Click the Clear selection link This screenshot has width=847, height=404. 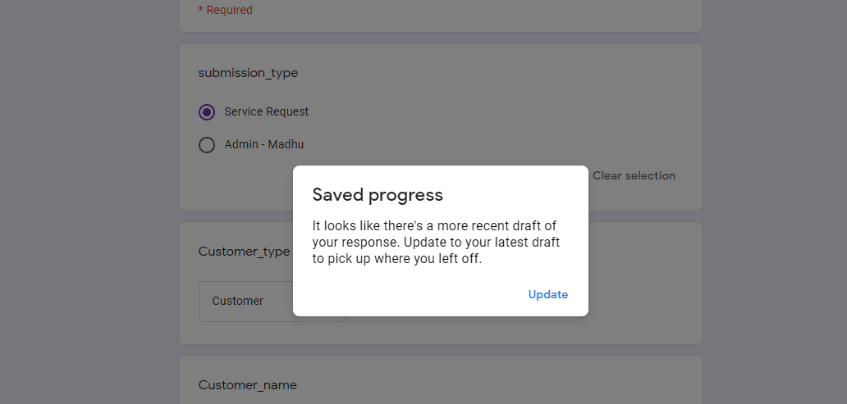click(634, 175)
